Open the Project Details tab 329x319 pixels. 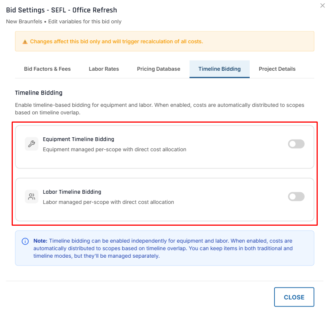point(277,69)
